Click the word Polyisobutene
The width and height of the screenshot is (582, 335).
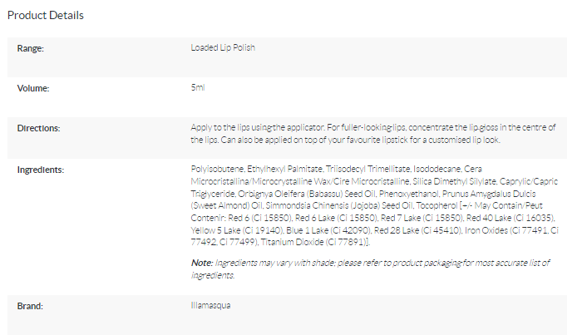(217, 170)
